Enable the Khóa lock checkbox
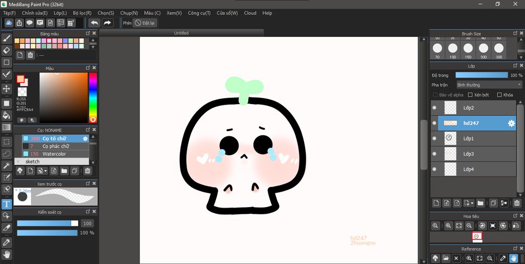The width and height of the screenshot is (525, 264). click(499, 95)
